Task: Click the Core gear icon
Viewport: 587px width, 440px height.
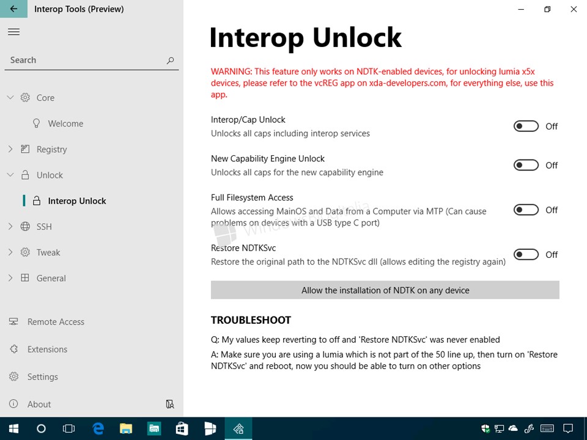Action: 25,98
